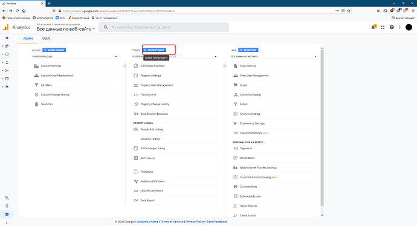This screenshot has width=417, height=226.
Task: Open Data Import
Action: (147, 201)
